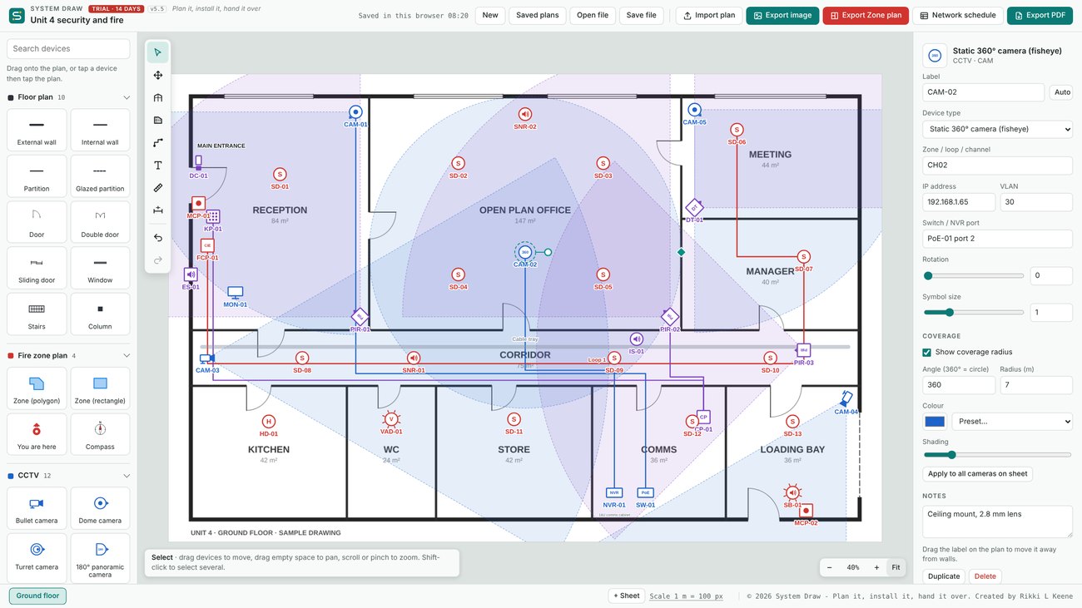This screenshot has height=608, width=1082.
Task: Zoom out with the minus button
Action: pyautogui.click(x=829, y=567)
